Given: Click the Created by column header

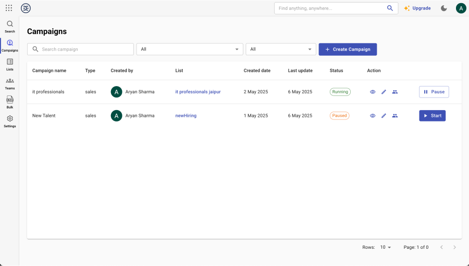Looking at the screenshot, I should (x=122, y=70).
